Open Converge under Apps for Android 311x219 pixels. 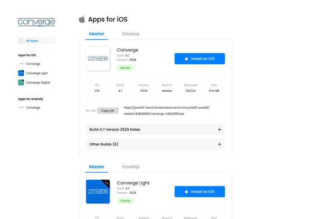click(33, 108)
